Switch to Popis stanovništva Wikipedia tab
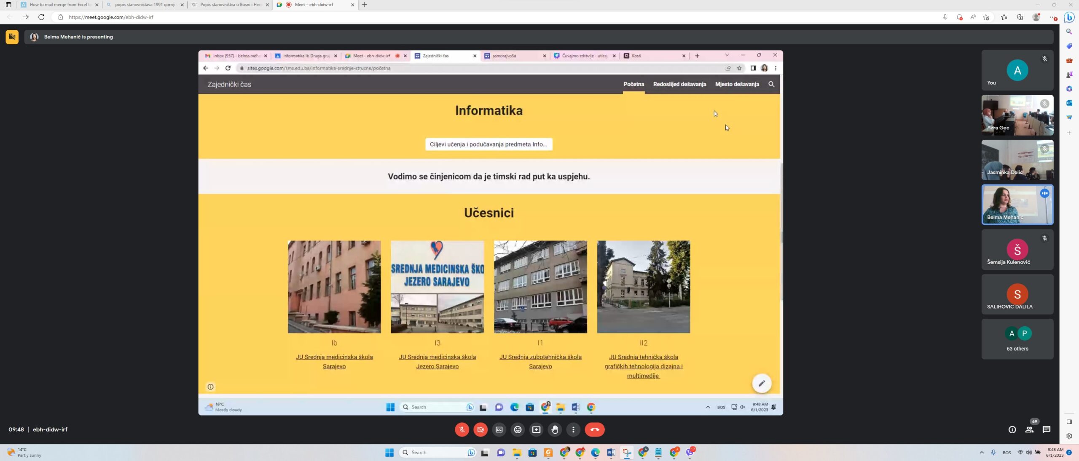Viewport: 1079px width, 461px height. pyautogui.click(x=230, y=5)
